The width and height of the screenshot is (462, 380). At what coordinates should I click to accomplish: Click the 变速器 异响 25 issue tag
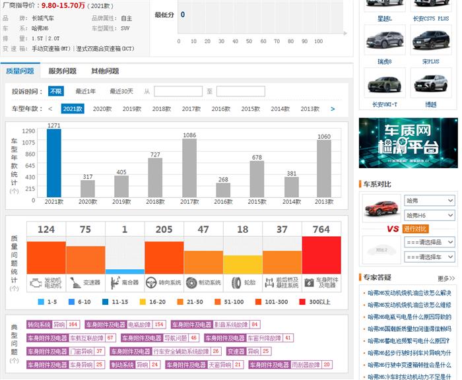[x=249, y=351]
